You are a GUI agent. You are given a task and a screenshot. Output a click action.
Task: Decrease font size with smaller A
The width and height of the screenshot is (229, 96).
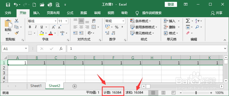pos(60,27)
